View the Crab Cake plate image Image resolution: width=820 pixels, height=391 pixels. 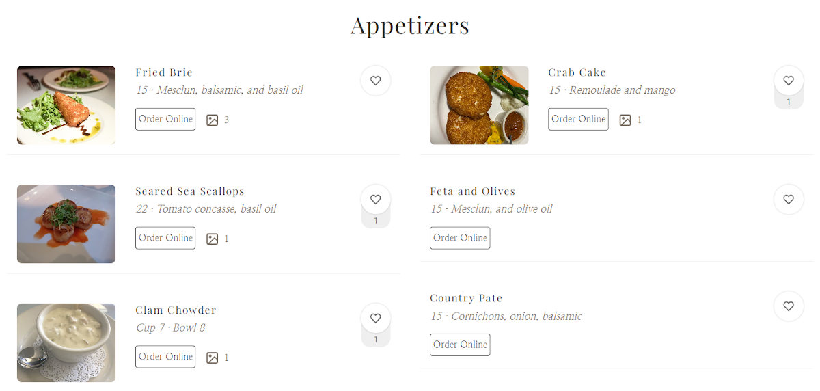(479, 105)
